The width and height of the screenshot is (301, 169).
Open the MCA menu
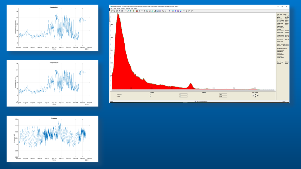(x=119, y=9)
